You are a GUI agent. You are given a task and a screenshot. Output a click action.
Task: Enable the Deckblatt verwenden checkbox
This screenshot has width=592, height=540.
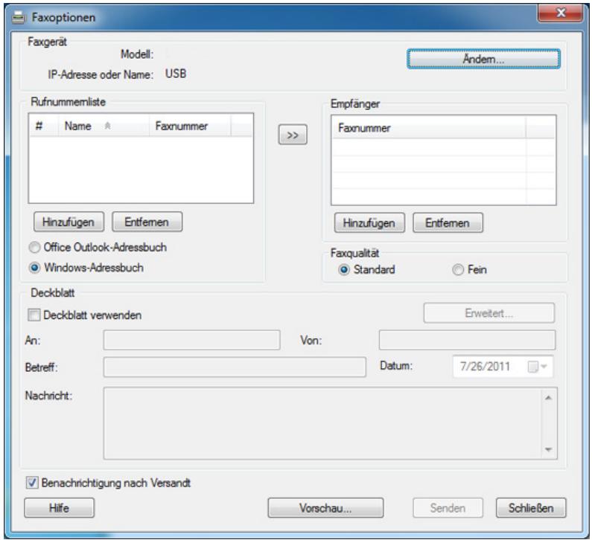(34, 315)
